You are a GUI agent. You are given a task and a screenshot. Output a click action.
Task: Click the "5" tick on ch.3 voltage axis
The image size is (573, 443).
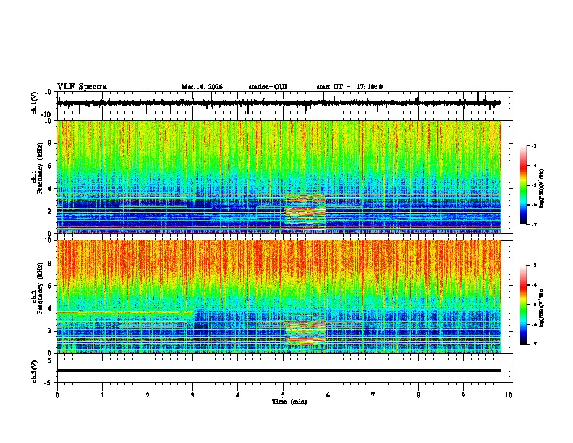[x=50, y=360]
